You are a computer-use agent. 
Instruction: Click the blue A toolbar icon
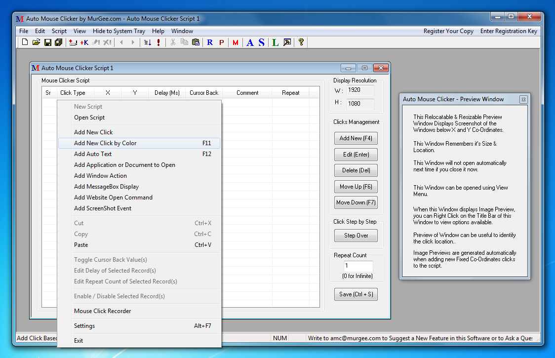250,42
